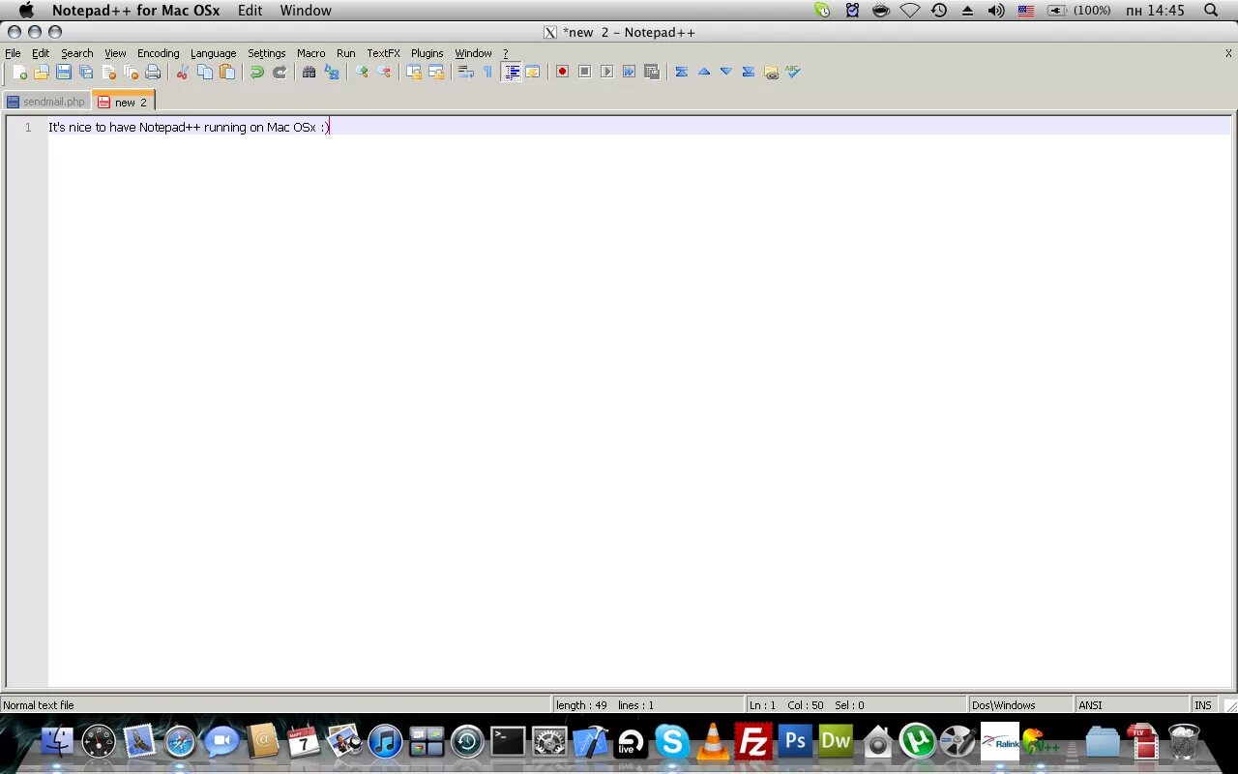
Task: Select the new 2 tab
Action: click(x=123, y=102)
